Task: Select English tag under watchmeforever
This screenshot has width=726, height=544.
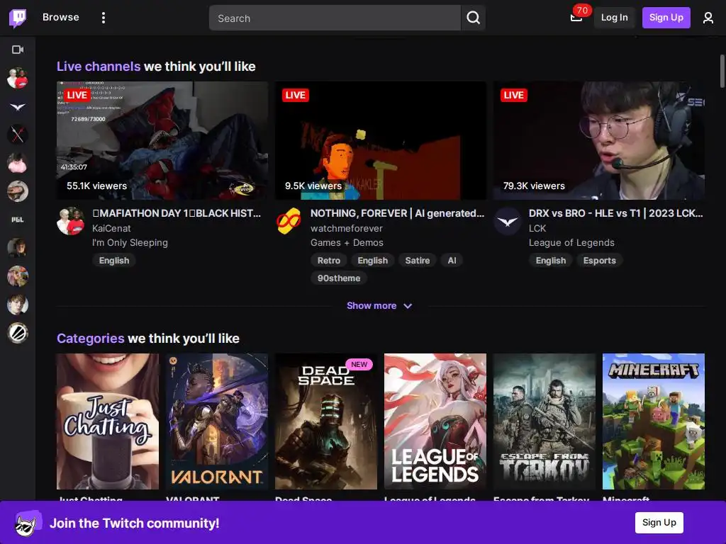Action: click(x=372, y=261)
